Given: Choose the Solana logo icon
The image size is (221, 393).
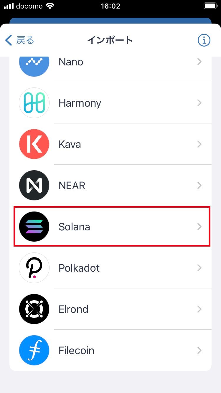Looking at the screenshot, I should click(34, 227).
